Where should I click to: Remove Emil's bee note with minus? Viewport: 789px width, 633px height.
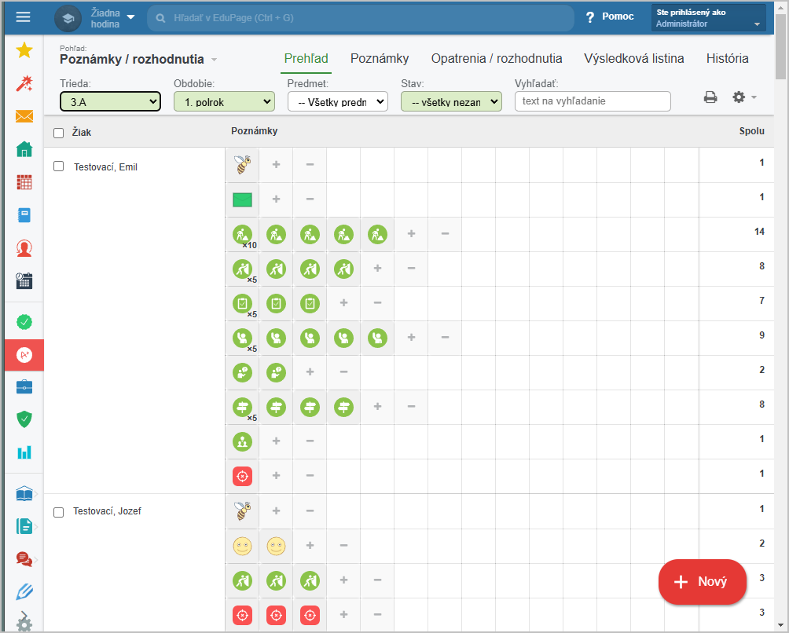click(x=310, y=164)
